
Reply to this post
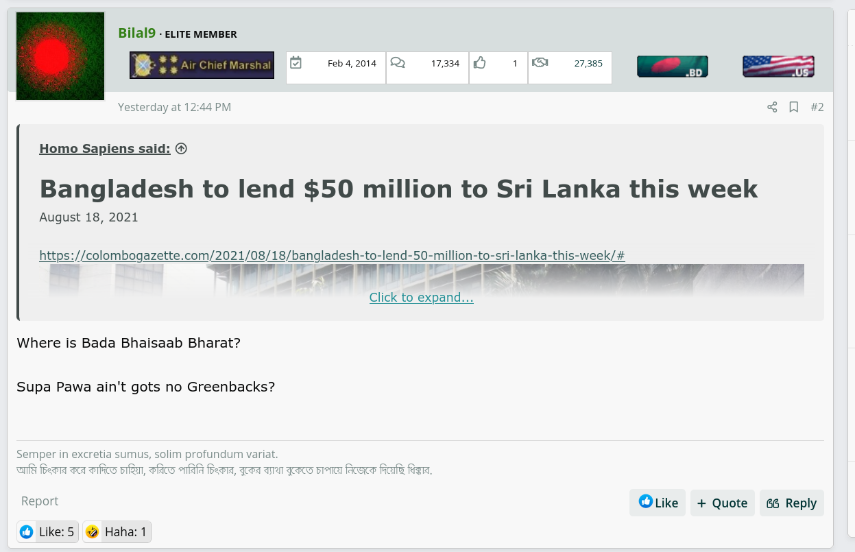[x=792, y=503]
